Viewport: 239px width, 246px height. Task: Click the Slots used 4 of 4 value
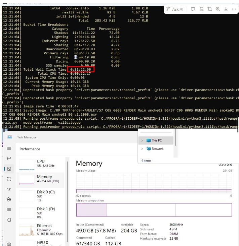(173, 229)
